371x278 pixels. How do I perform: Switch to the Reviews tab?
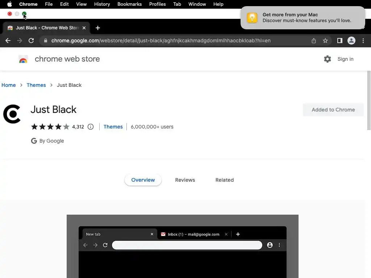[x=185, y=180]
